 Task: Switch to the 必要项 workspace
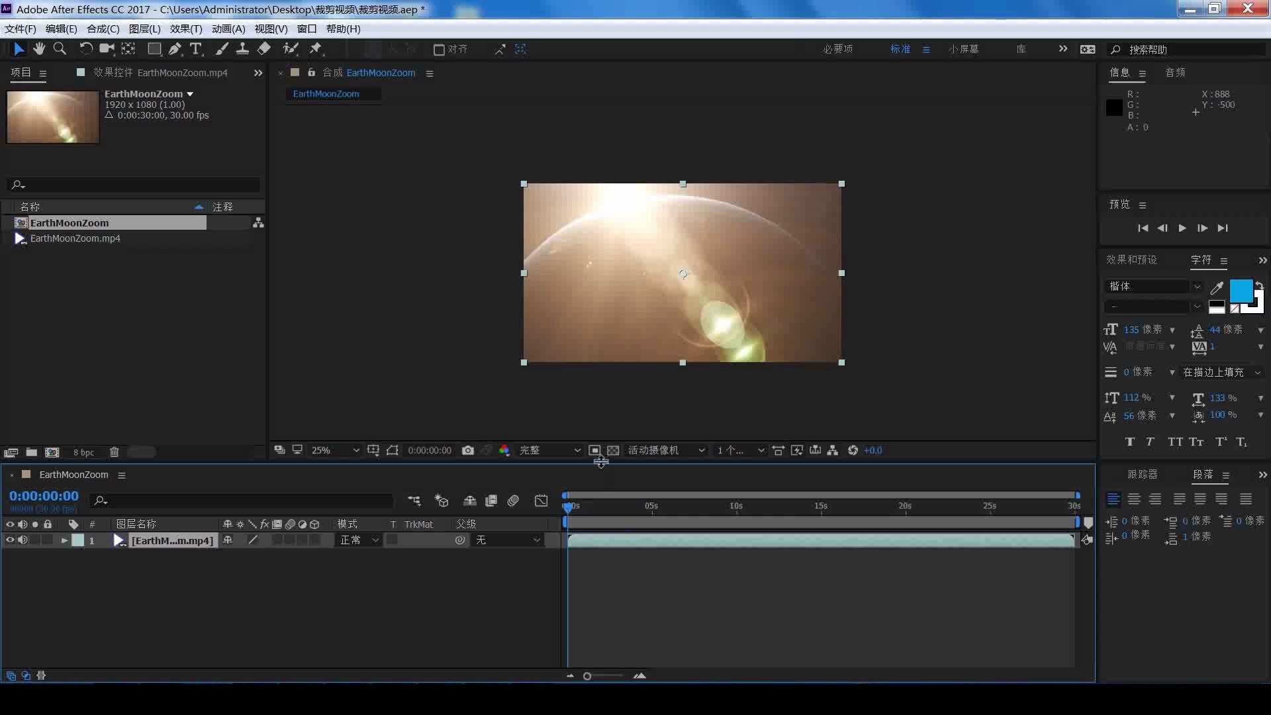837,49
